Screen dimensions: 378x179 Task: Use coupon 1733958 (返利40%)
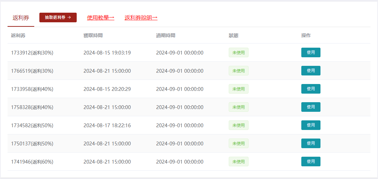pos(311,89)
